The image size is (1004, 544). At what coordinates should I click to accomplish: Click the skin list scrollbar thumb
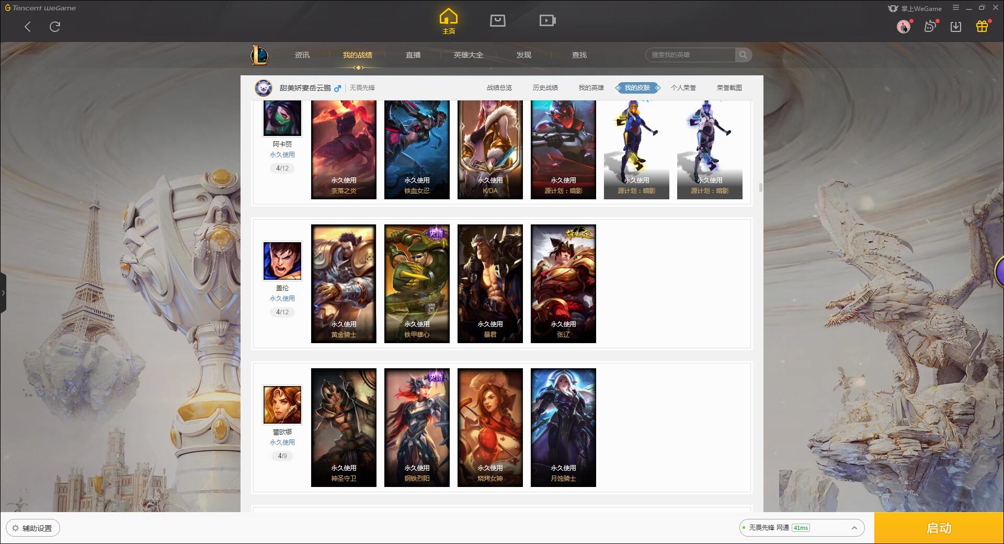pos(760,187)
